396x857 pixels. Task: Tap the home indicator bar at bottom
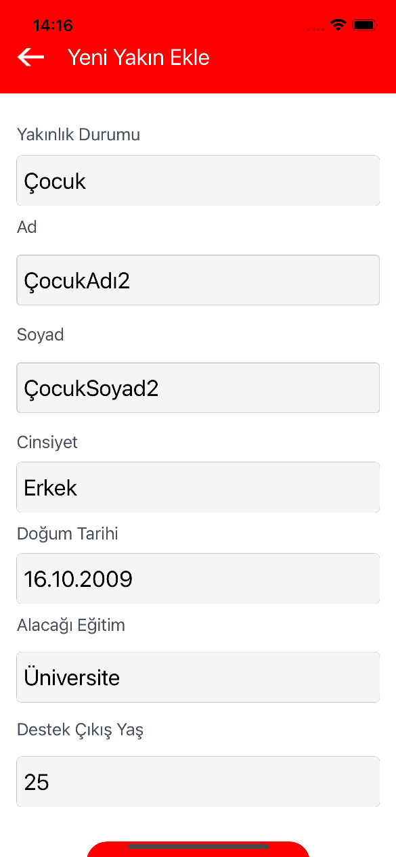198,847
